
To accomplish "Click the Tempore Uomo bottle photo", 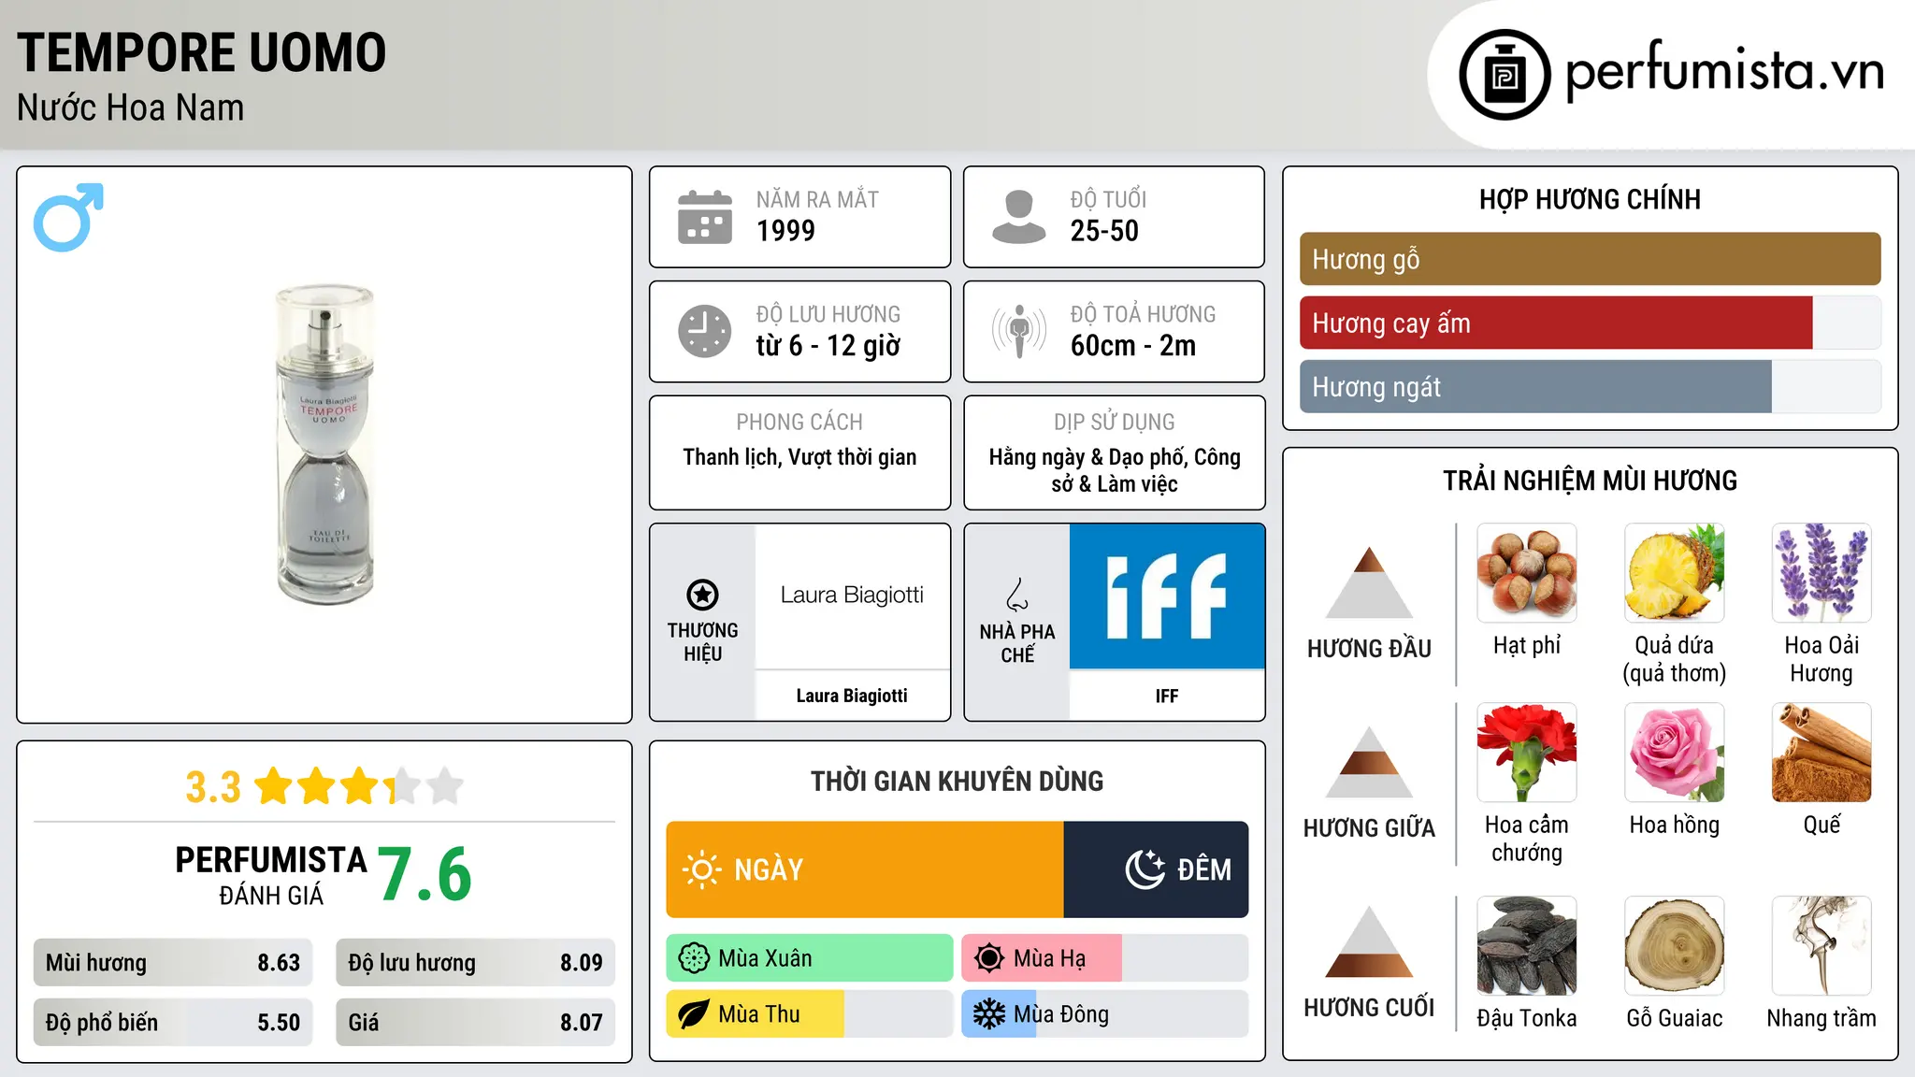I will click(324, 445).
